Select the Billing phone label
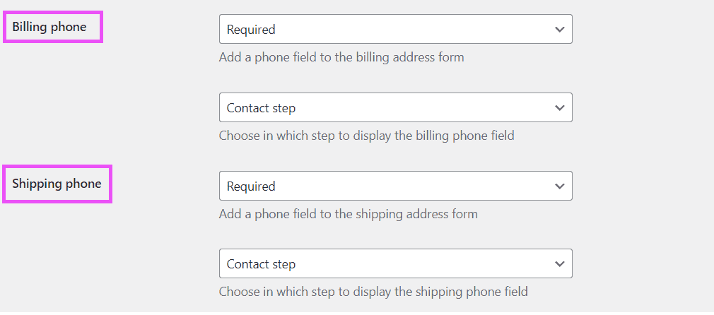The width and height of the screenshot is (714, 315). click(49, 28)
